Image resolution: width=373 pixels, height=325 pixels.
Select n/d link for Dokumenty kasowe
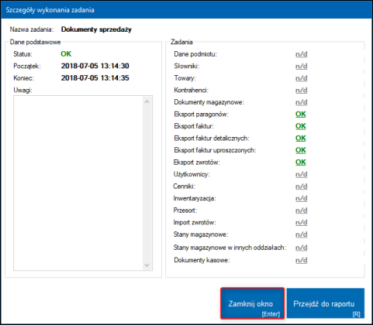[x=302, y=260]
